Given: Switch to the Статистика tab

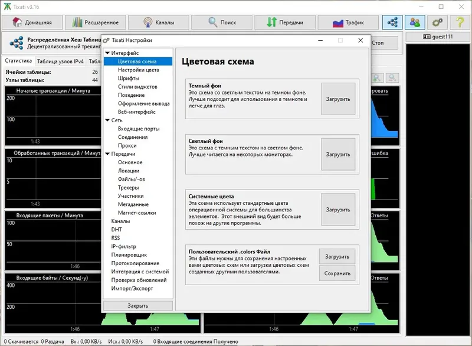Looking at the screenshot, I should click(18, 61).
